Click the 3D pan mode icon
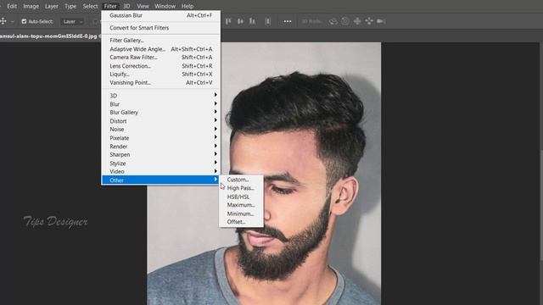Image resolution: width=543 pixels, height=305 pixels. click(357, 21)
